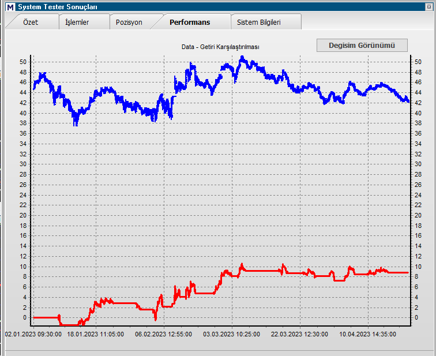
Task: Select the Pozisyon tab
Action: click(129, 23)
